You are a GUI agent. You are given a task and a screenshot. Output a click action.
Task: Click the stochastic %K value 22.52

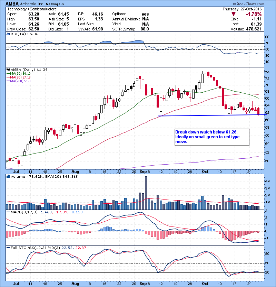pyautogui.click(x=67, y=248)
